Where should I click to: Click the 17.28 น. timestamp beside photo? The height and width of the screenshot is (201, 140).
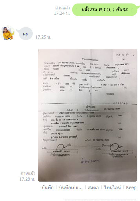(27, 179)
